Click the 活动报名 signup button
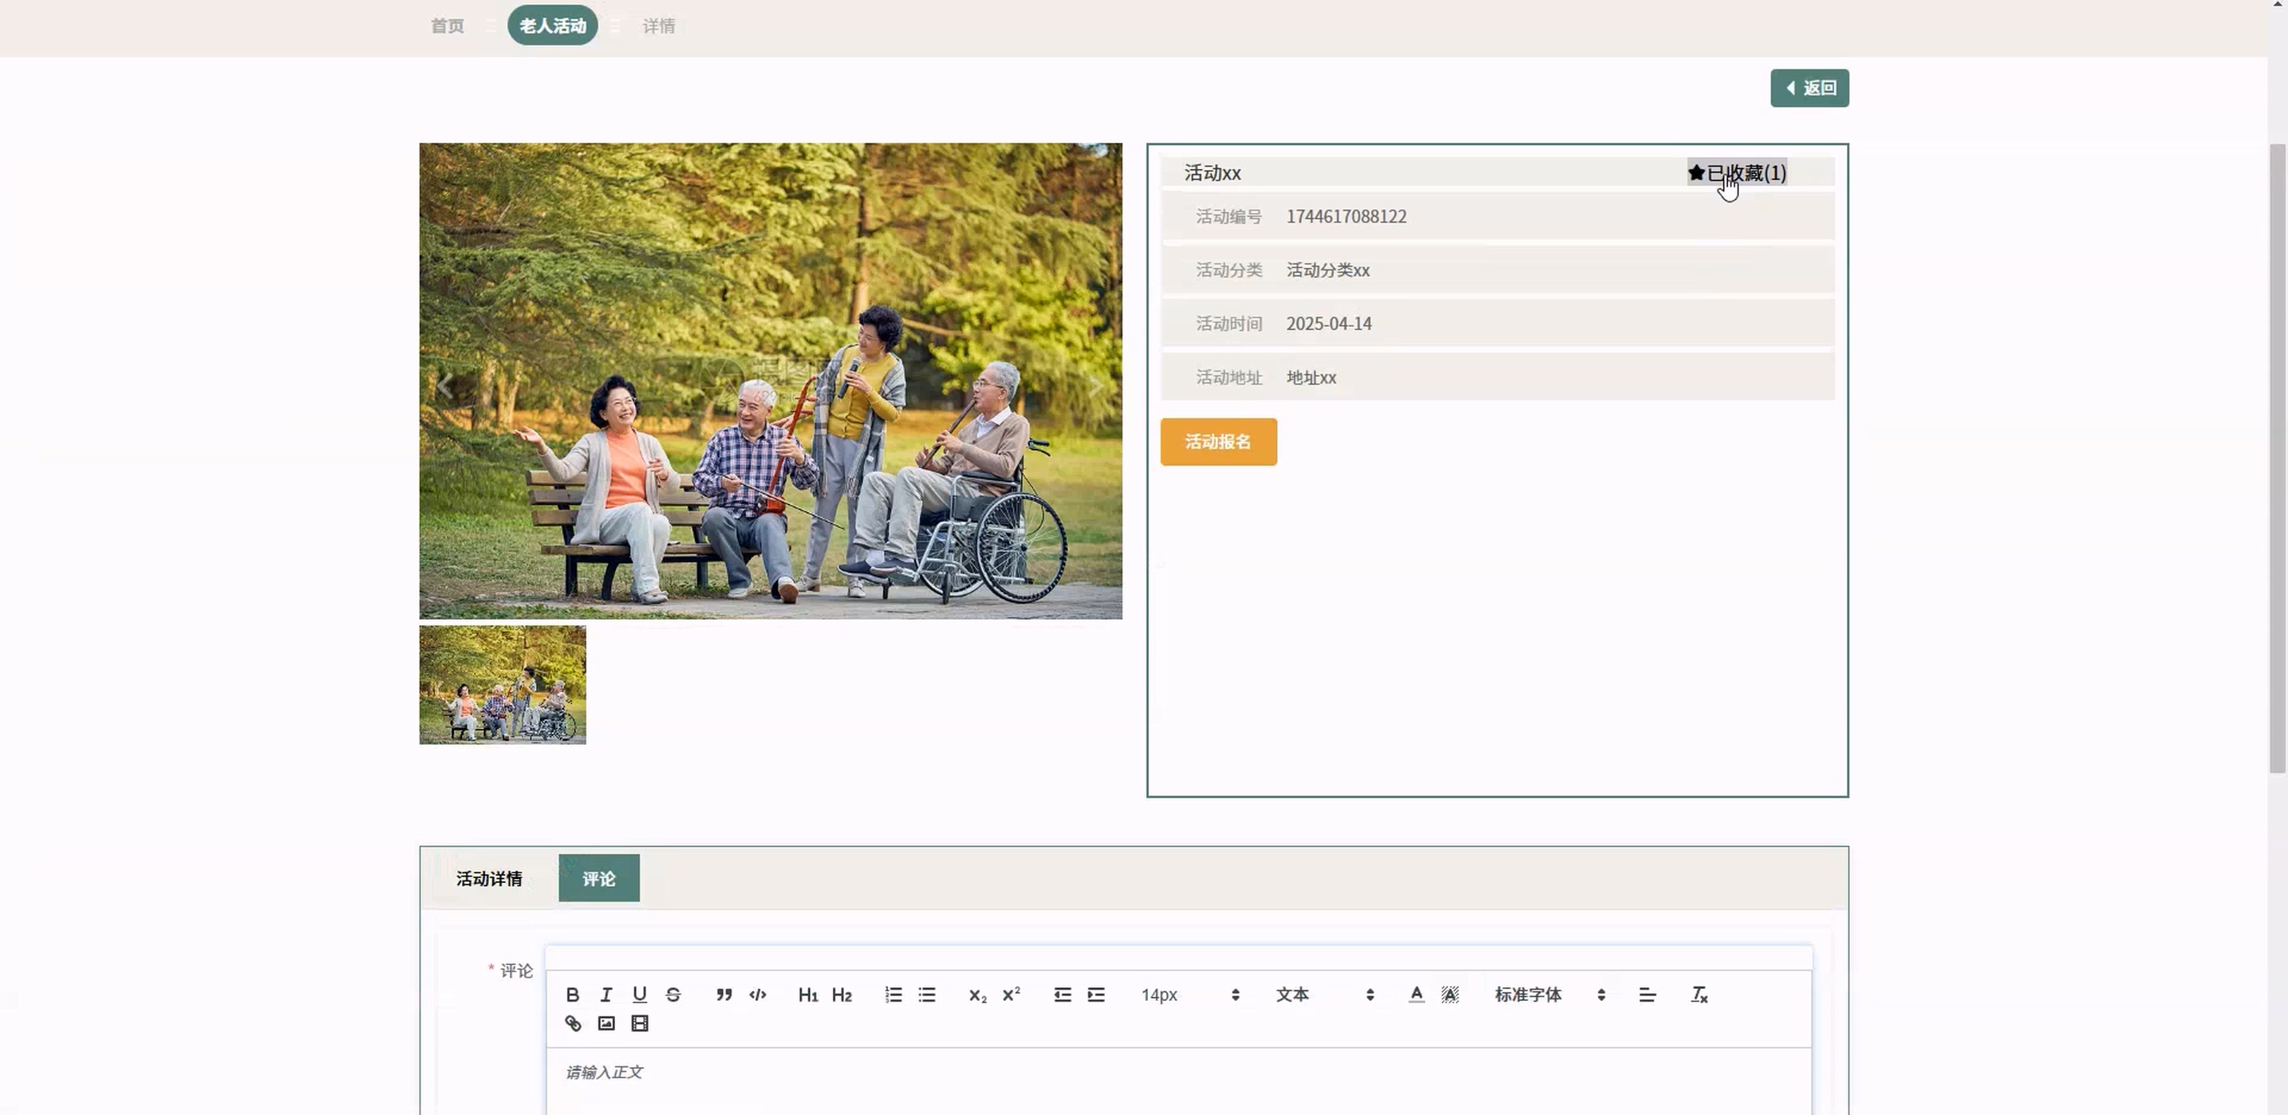Screen dimensions: 2288x1115 (x=1217, y=442)
